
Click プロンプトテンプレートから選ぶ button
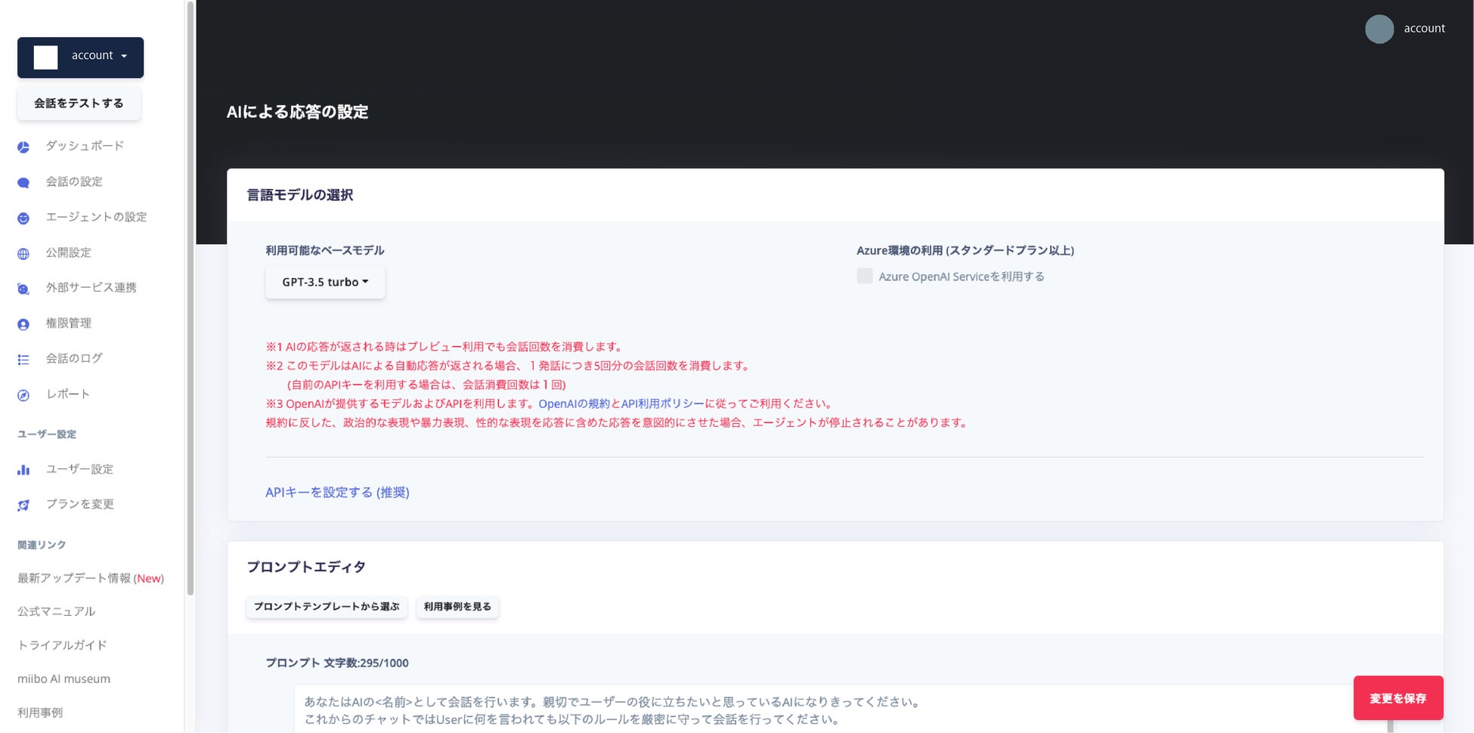click(327, 607)
